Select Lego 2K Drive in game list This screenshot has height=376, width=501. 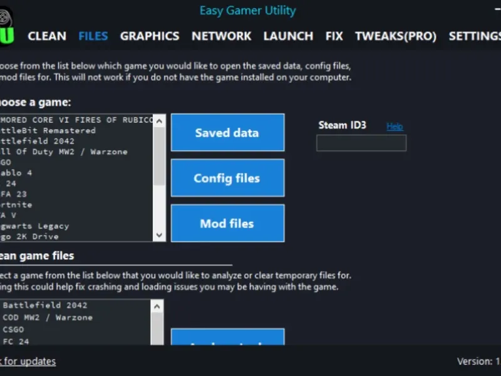tap(76, 237)
